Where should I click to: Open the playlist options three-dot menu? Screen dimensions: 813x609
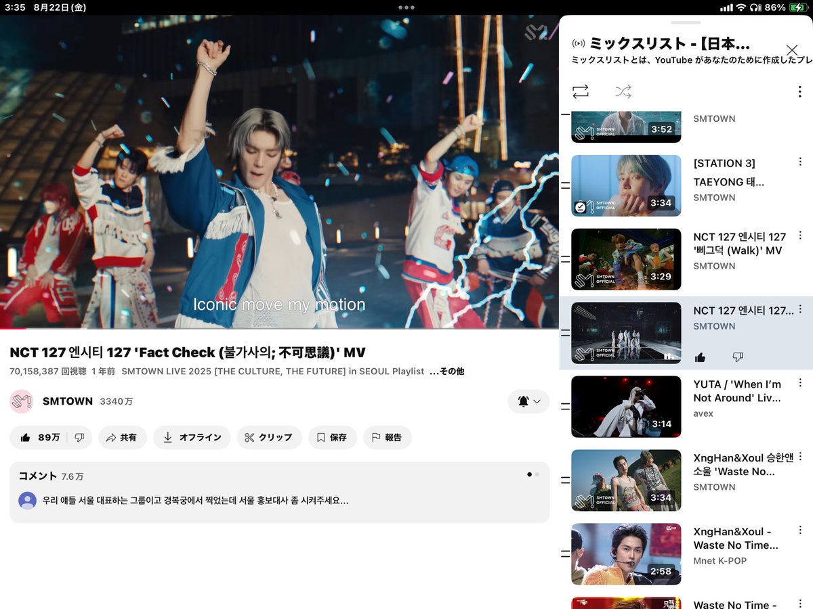[800, 91]
